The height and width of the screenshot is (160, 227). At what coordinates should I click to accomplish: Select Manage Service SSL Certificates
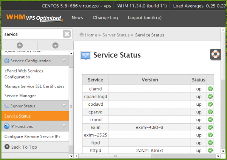click(x=34, y=86)
